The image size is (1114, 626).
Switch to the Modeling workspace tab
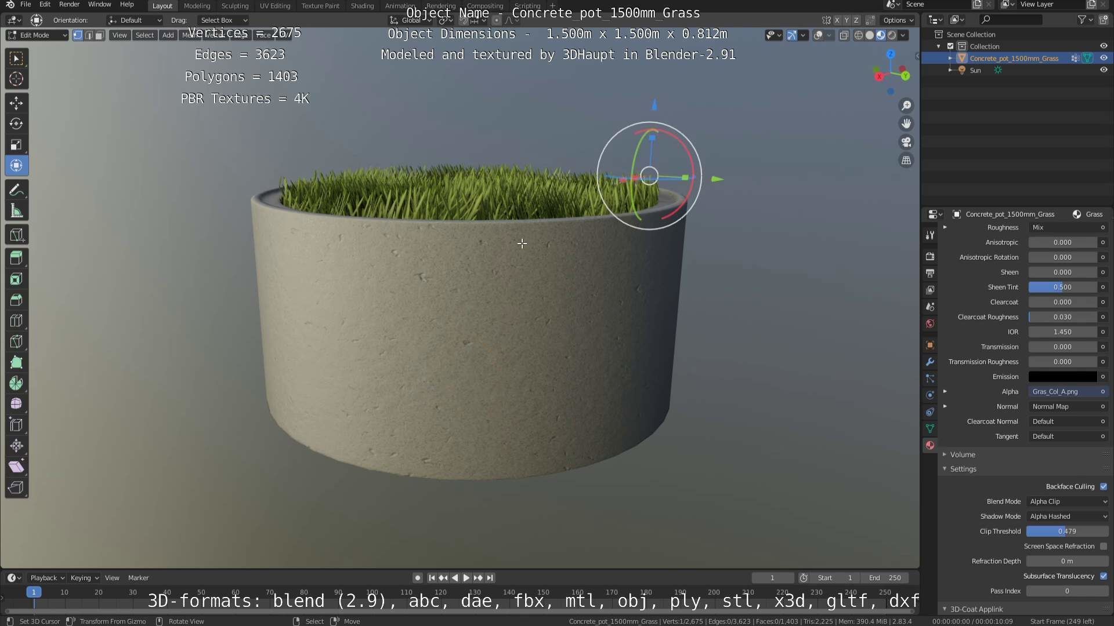197,6
